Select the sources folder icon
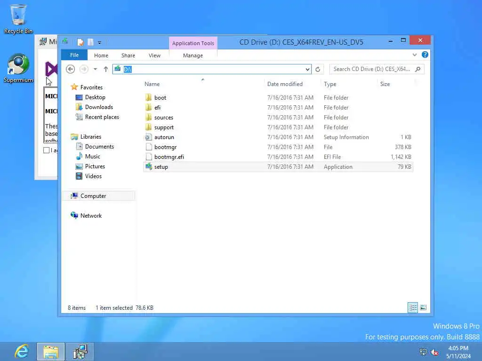The image size is (482, 361). point(148,117)
